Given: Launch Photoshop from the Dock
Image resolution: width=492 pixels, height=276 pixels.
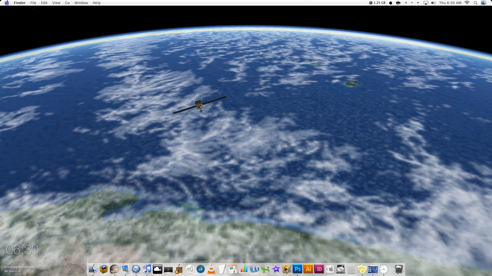Looking at the screenshot, I should coord(298,269).
